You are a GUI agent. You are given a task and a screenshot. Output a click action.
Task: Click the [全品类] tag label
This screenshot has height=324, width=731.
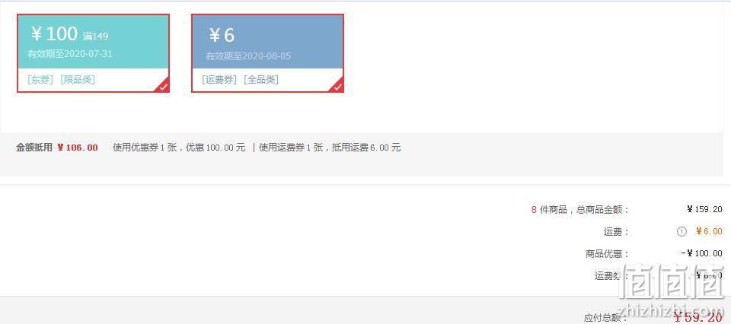pos(261,80)
